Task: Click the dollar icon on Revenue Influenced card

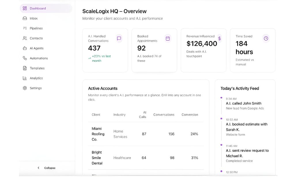Action: 219,38
